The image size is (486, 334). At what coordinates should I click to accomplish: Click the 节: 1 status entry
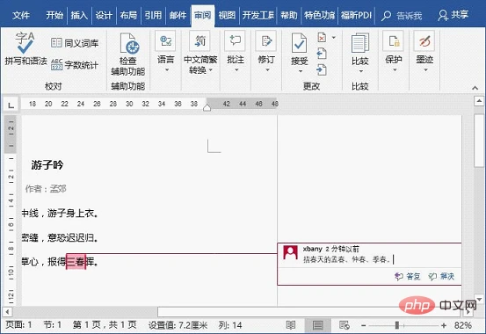tap(53, 325)
